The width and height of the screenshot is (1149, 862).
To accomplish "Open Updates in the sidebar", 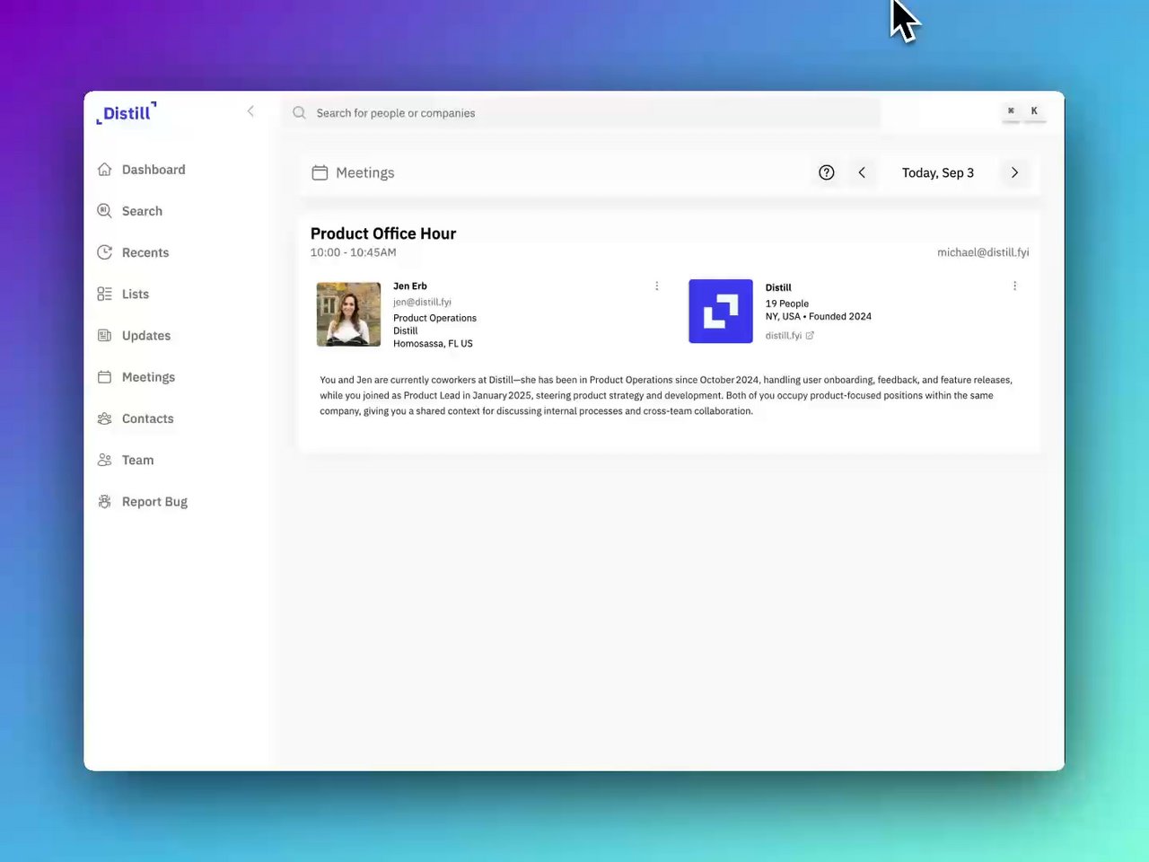I will pyautogui.click(x=135, y=336).
